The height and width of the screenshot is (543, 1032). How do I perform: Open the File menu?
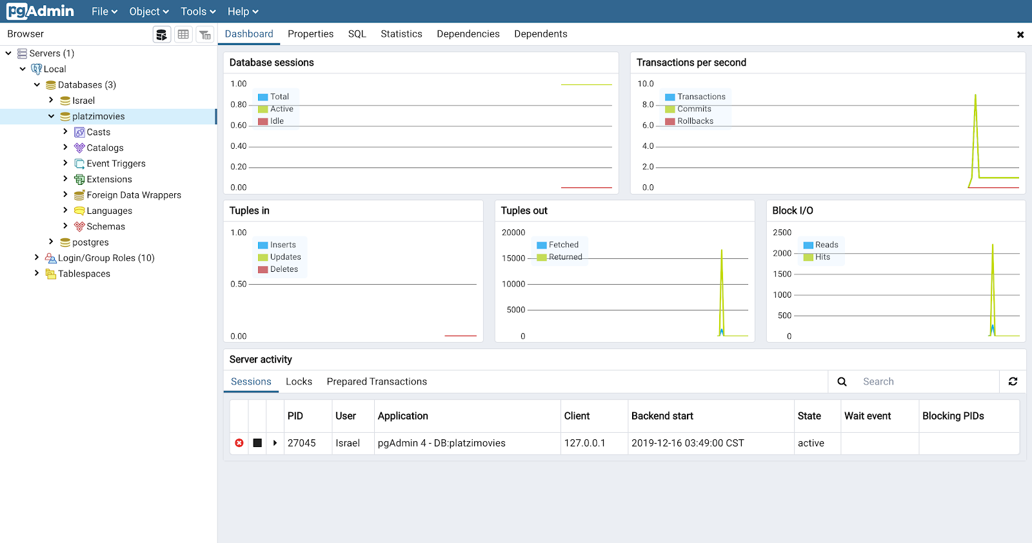(x=104, y=12)
